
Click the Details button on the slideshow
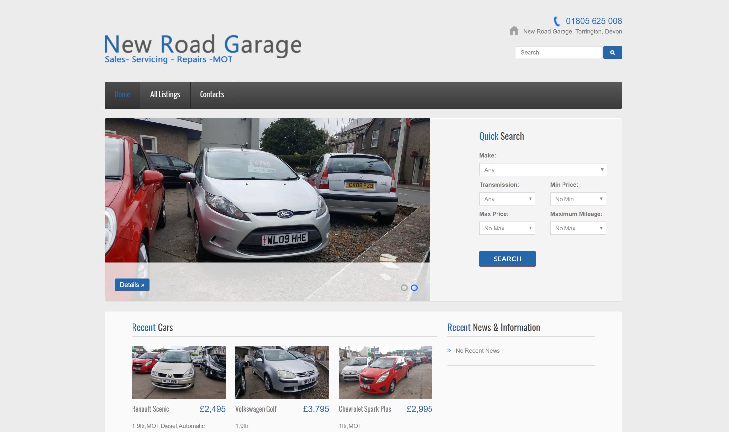pos(132,285)
